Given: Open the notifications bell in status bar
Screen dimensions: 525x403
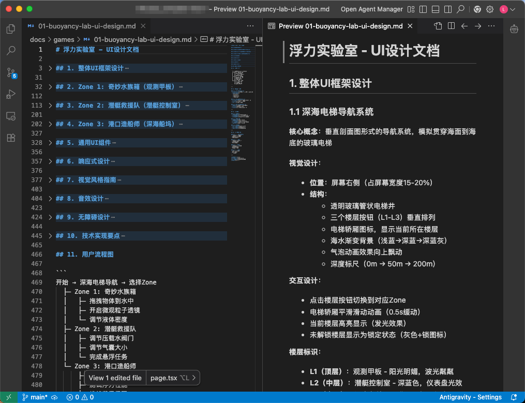Looking at the screenshot, I should coord(514,397).
